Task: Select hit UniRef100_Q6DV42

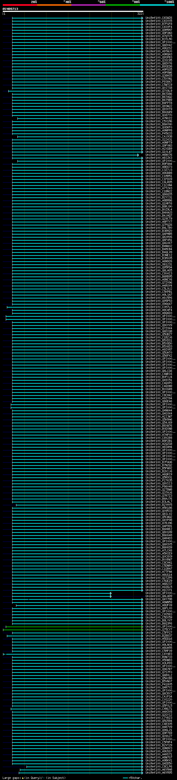Action: [158, 45]
